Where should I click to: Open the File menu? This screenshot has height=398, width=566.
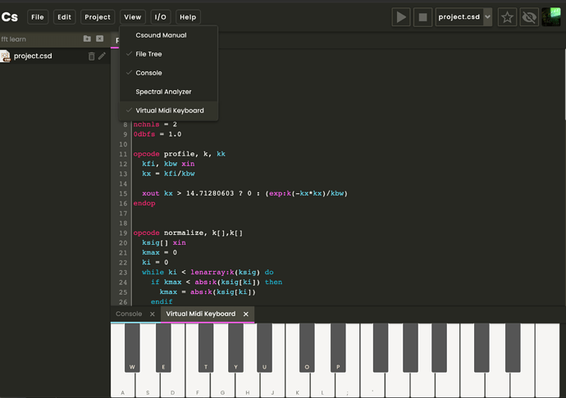click(x=38, y=17)
